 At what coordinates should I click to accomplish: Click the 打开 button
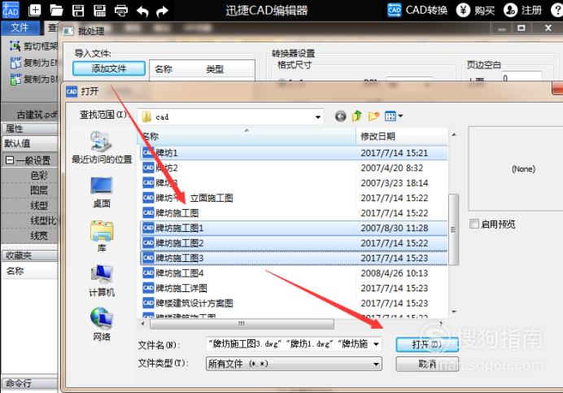(x=426, y=344)
